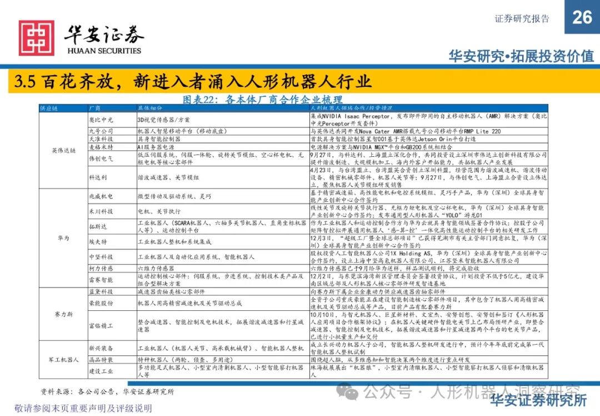Click the '富临精工' company cell

pos(112,325)
